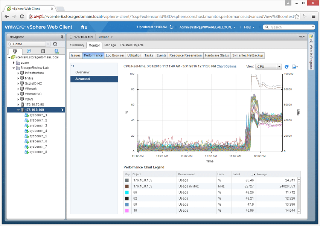Click the NVMe cluster icon
The height and width of the screenshot is (226, 320).
tap(22, 78)
